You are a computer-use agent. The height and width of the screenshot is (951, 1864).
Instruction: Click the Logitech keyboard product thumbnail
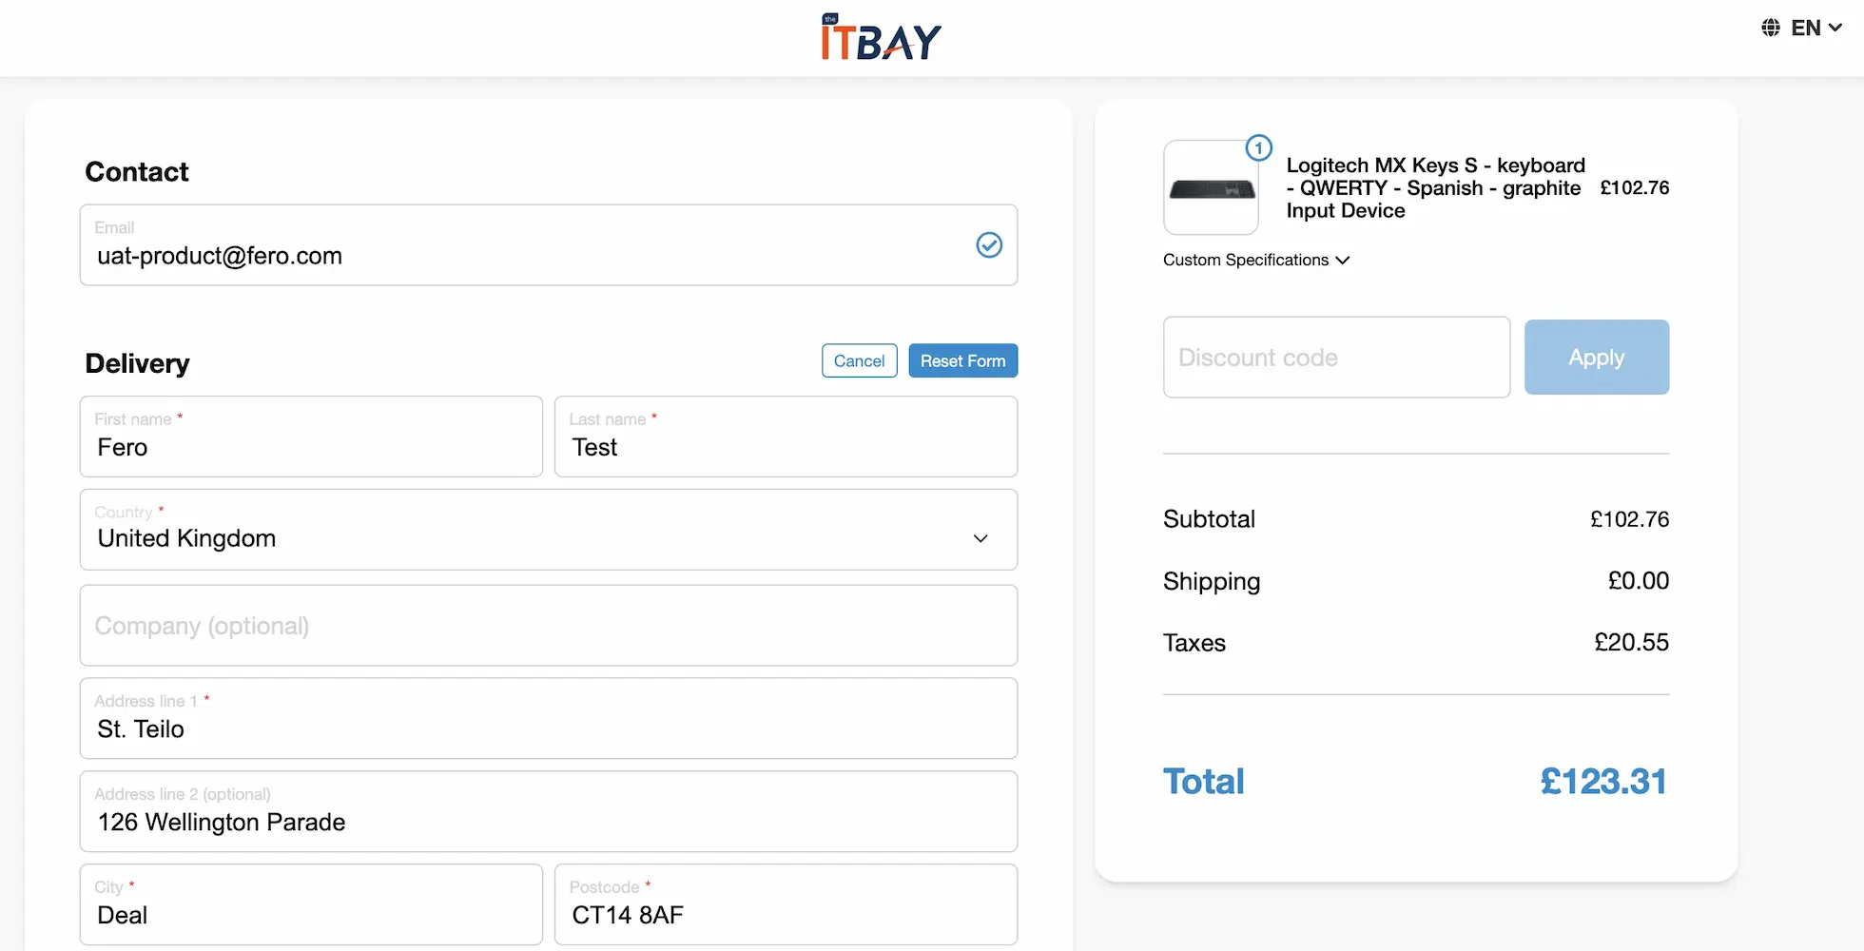(1211, 188)
